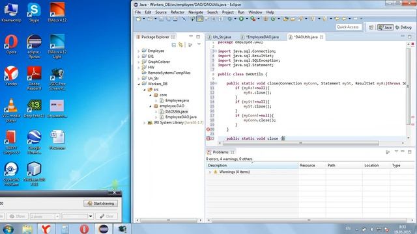The image size is (417, 234).
Task: Click the New file wizard icon in toolbar
Action: [x=138, y=19]
